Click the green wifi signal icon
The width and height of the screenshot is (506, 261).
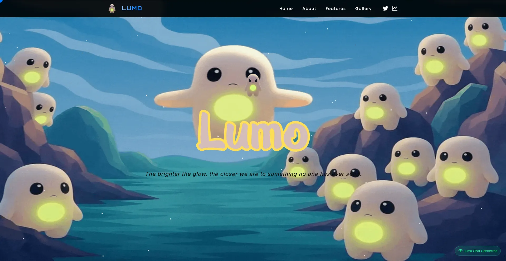(460, 251)
